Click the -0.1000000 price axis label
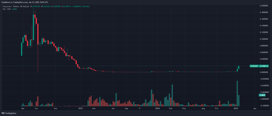Image resolution: width=272 pixels, height=116 pixels. click(264, 106)
